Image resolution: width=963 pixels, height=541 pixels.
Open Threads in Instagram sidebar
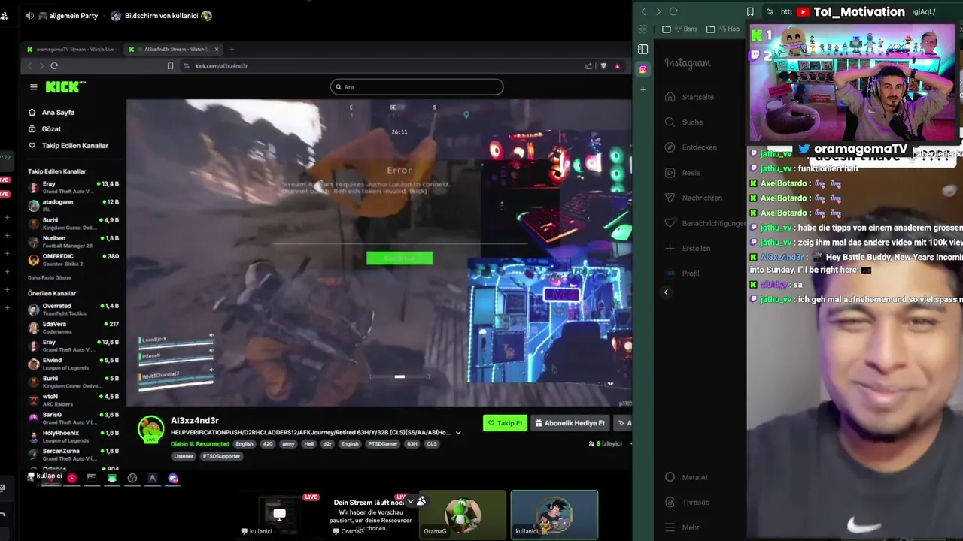(x=687, y=502)
